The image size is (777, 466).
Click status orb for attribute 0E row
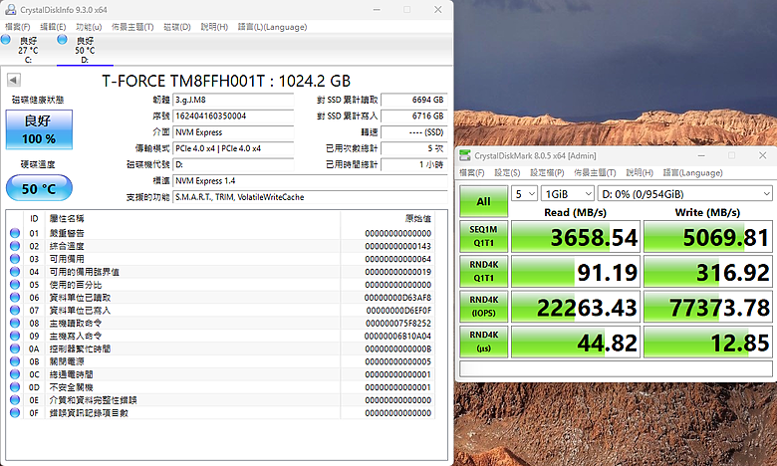coord(15,400)
